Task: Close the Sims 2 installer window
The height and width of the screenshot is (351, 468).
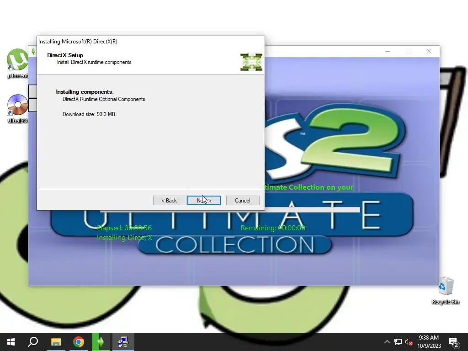Action: click(429, 51)
